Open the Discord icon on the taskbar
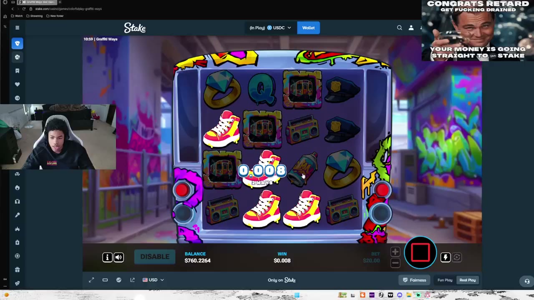Screen dimensions: 534x300 coord(400,295)
